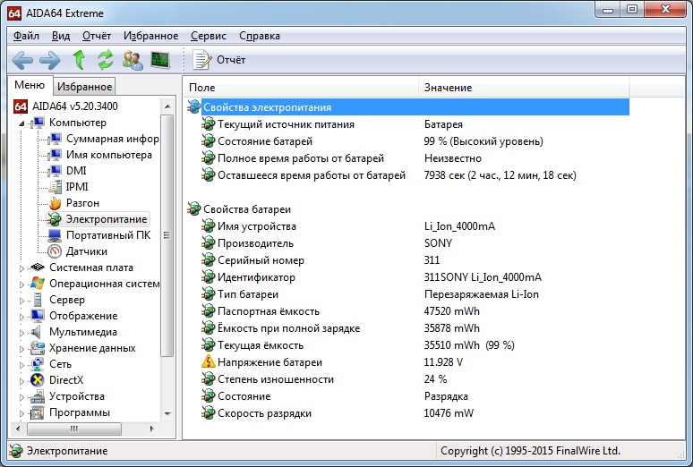Viewport: 693px width, 467px height.
Task: Expand the Отображение node
Action: click(21, 317)
